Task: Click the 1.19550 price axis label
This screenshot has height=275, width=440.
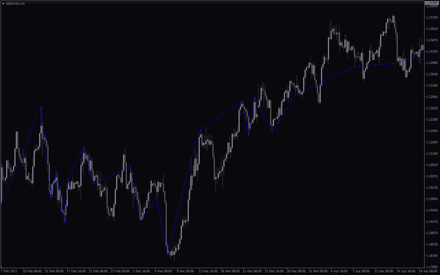Action: pos(432,210)
